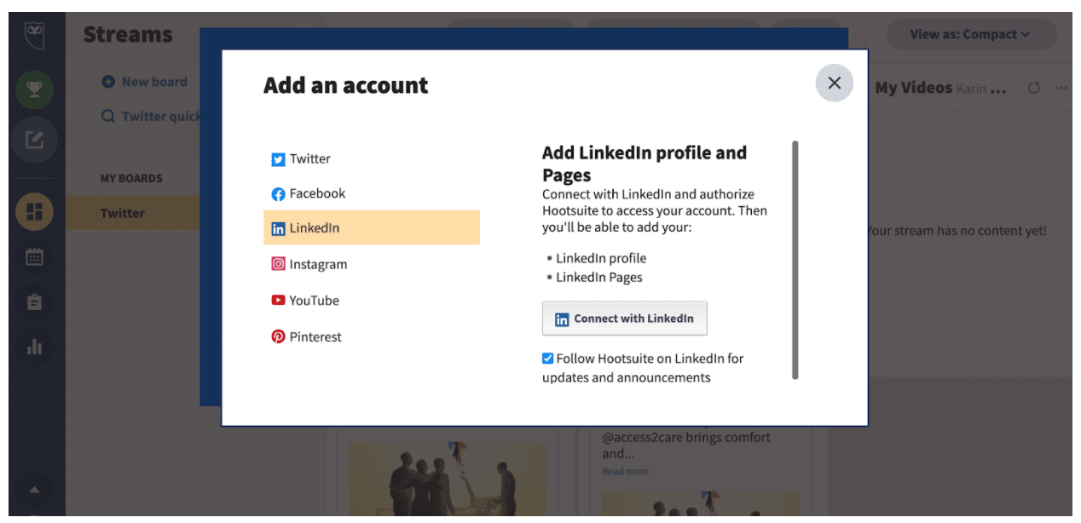The width and height of the screenshot is (1081, 523).
Task: Uncheck Follow Hootsuite on LinkedIn checkbox
Action: click(x=548, y=359)
